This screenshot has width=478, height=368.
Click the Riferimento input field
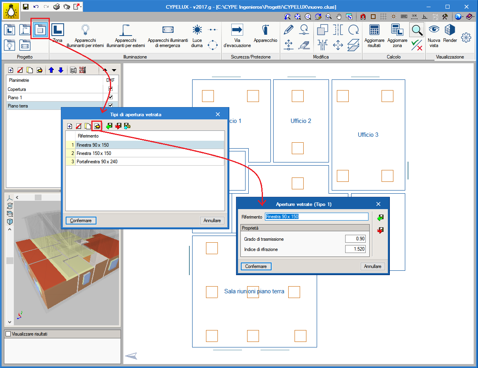317,217
